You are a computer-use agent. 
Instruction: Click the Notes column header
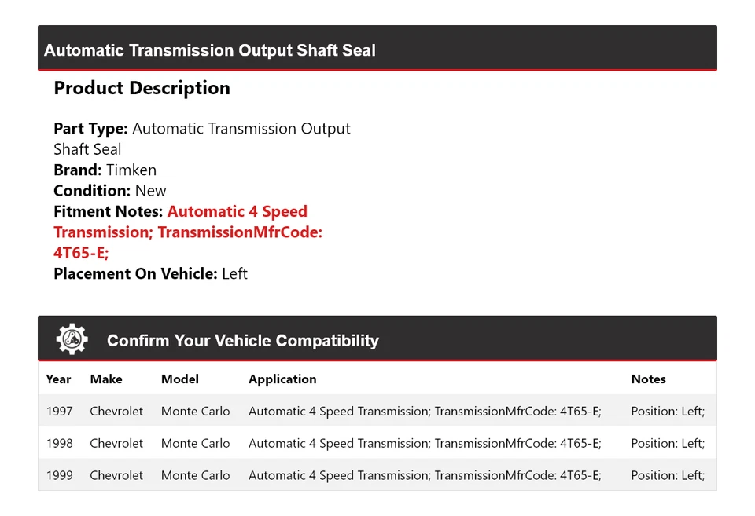648,379
